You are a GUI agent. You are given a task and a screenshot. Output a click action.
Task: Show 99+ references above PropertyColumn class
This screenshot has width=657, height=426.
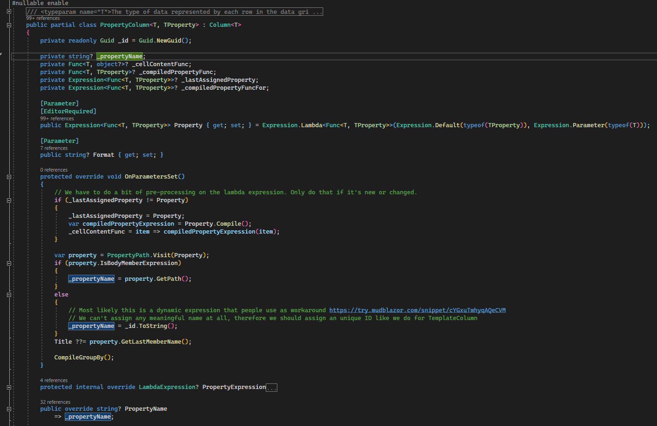tap(43, 18)
